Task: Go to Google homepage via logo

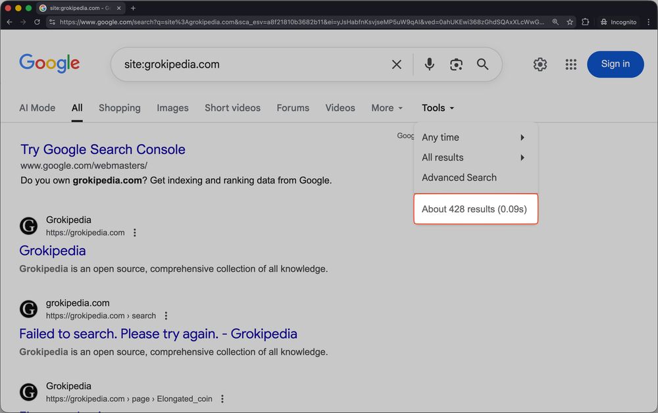Action: pyautogui.click(x=49, y=63)
